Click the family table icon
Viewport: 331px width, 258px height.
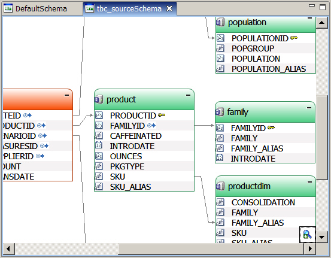tap(220, 112)
